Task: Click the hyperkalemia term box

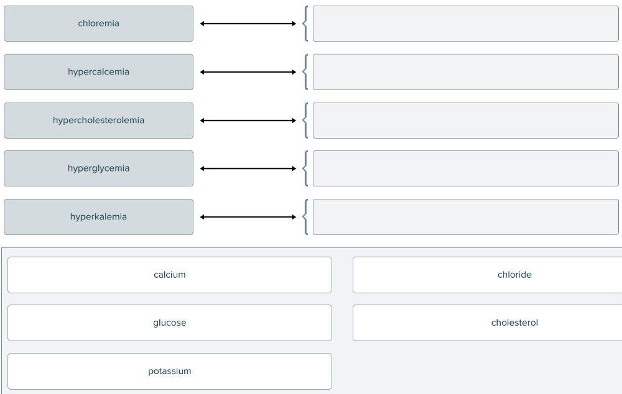Action: point(98,217)
